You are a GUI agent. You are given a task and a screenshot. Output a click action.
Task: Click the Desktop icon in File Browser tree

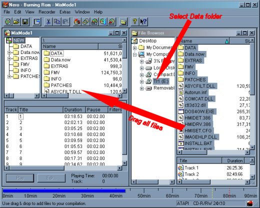pyautogui.click(x=134, y=41)
